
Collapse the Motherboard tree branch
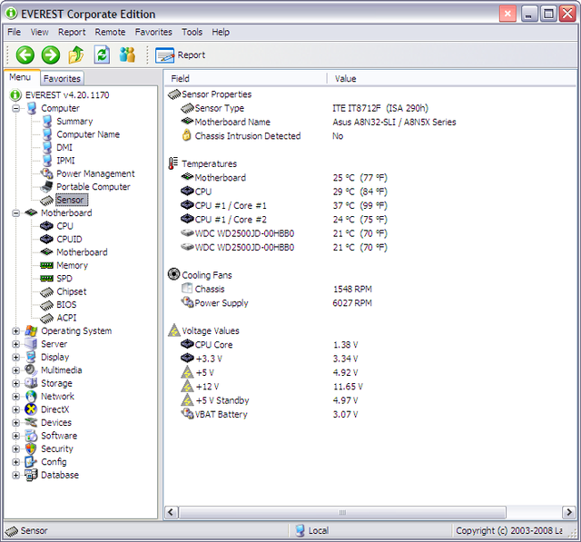[x=15, y=213]
